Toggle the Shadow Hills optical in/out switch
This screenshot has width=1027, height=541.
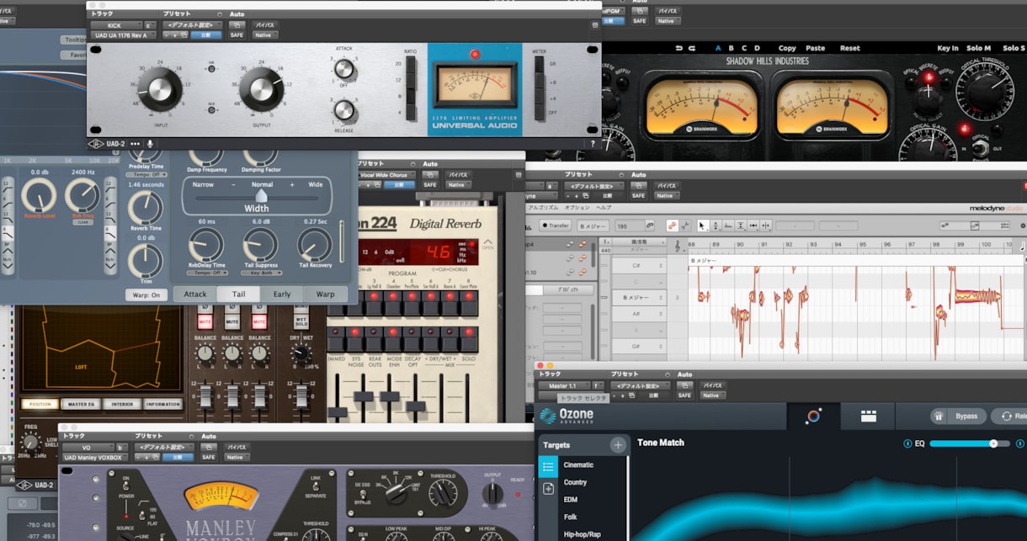coord(981,149)
